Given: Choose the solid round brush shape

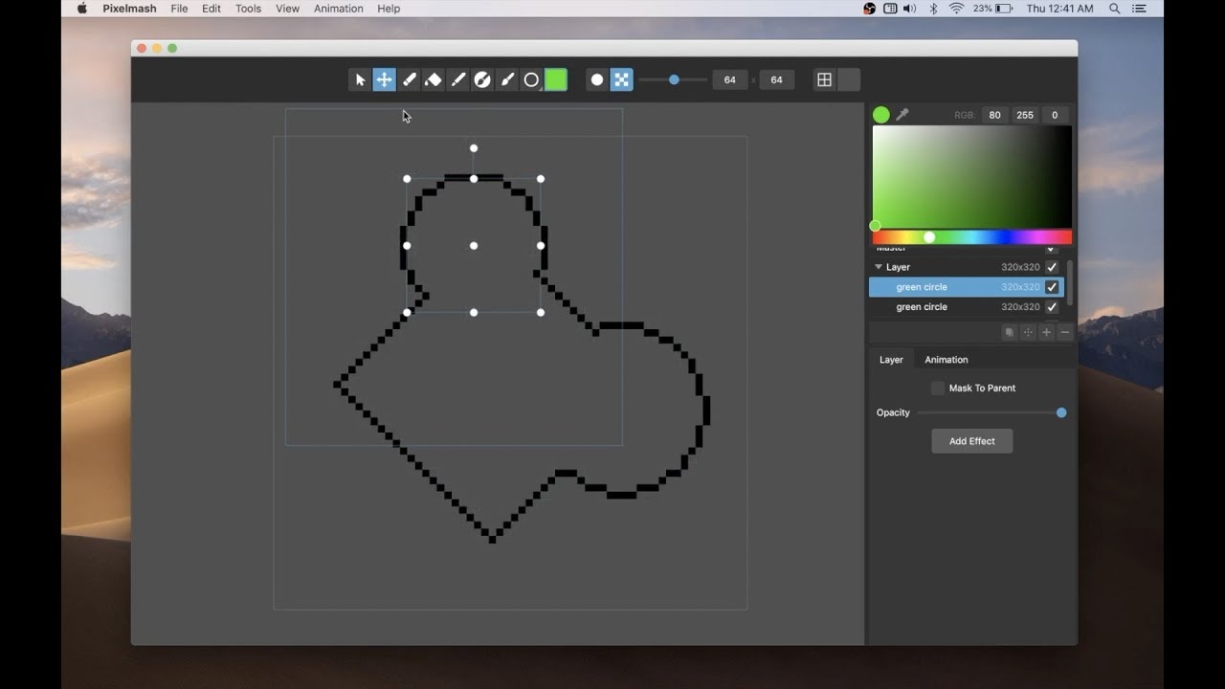Looking at the screenshot, I should (597, 80).
